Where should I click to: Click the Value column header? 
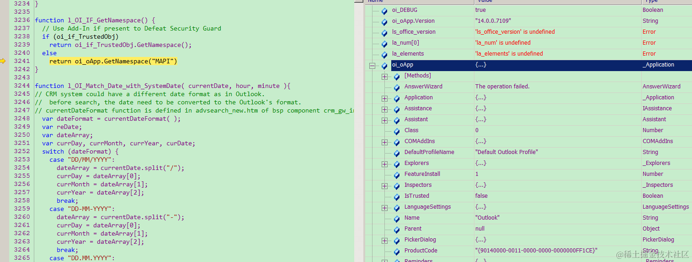coord(558,1)
